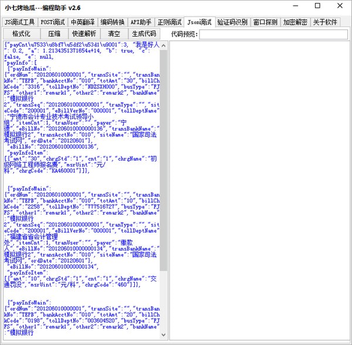This screenshot has height=345, width=352.
Task: Open the 加密解密 tab
Action: click(x=295, y=22)
